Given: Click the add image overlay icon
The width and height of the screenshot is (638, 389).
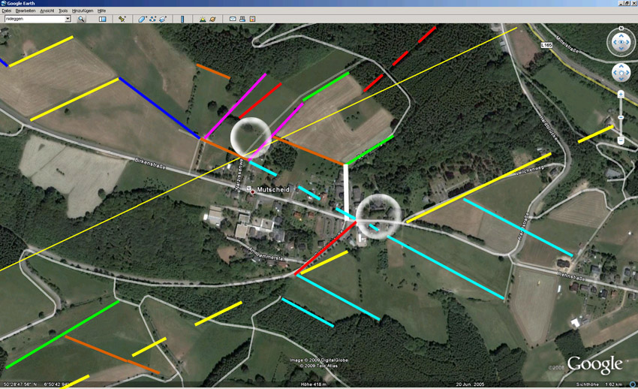Looking at the screenshot, I should tap(163, 19).
